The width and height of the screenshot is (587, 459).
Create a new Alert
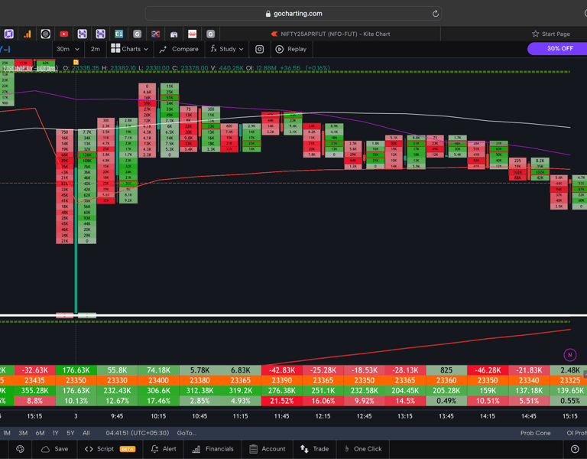164,449
